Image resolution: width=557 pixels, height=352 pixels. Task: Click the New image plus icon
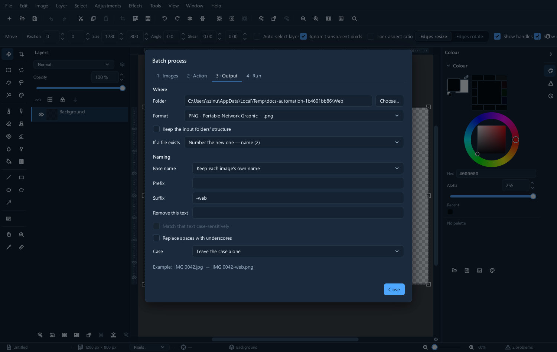[9, 19]
